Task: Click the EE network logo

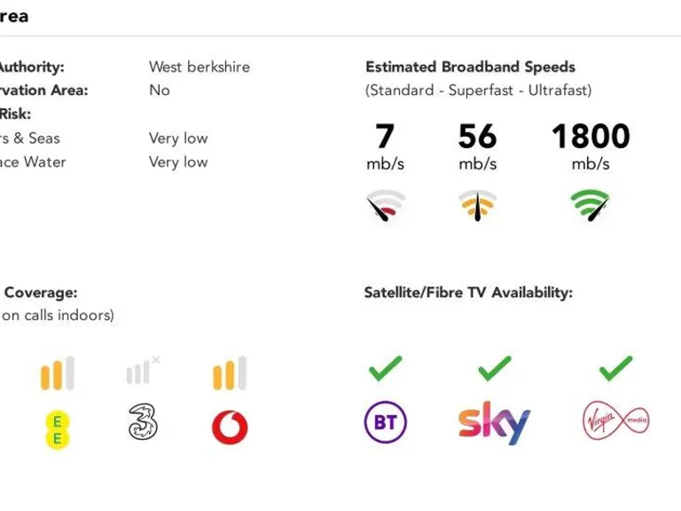Action: (x=57, y=429)
